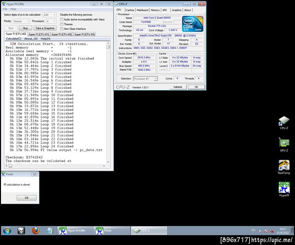Click the Windows Start orb

point(7,231)
